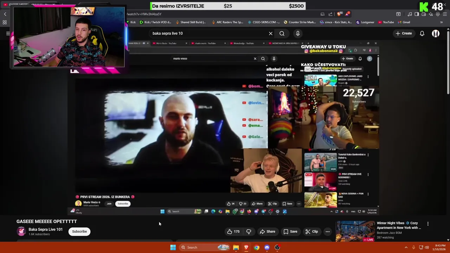Open the Kick bookmark
The width and height of the screenshot is (450, 253).
pyautogui.click(x=131, y=22)
